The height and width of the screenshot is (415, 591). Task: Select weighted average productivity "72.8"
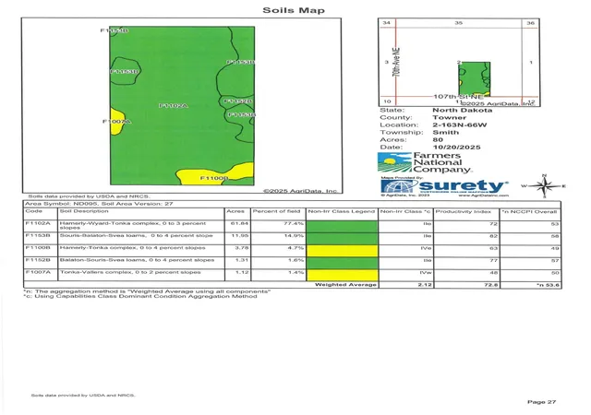pos(491,285)
